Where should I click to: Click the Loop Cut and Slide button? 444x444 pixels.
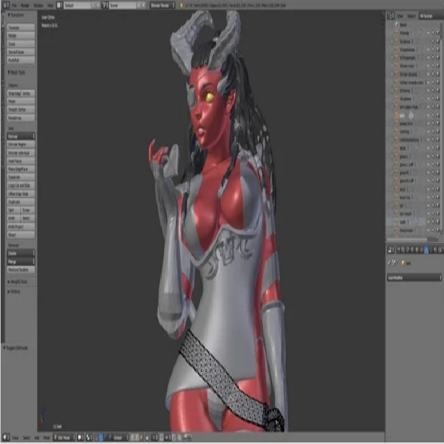21,185
